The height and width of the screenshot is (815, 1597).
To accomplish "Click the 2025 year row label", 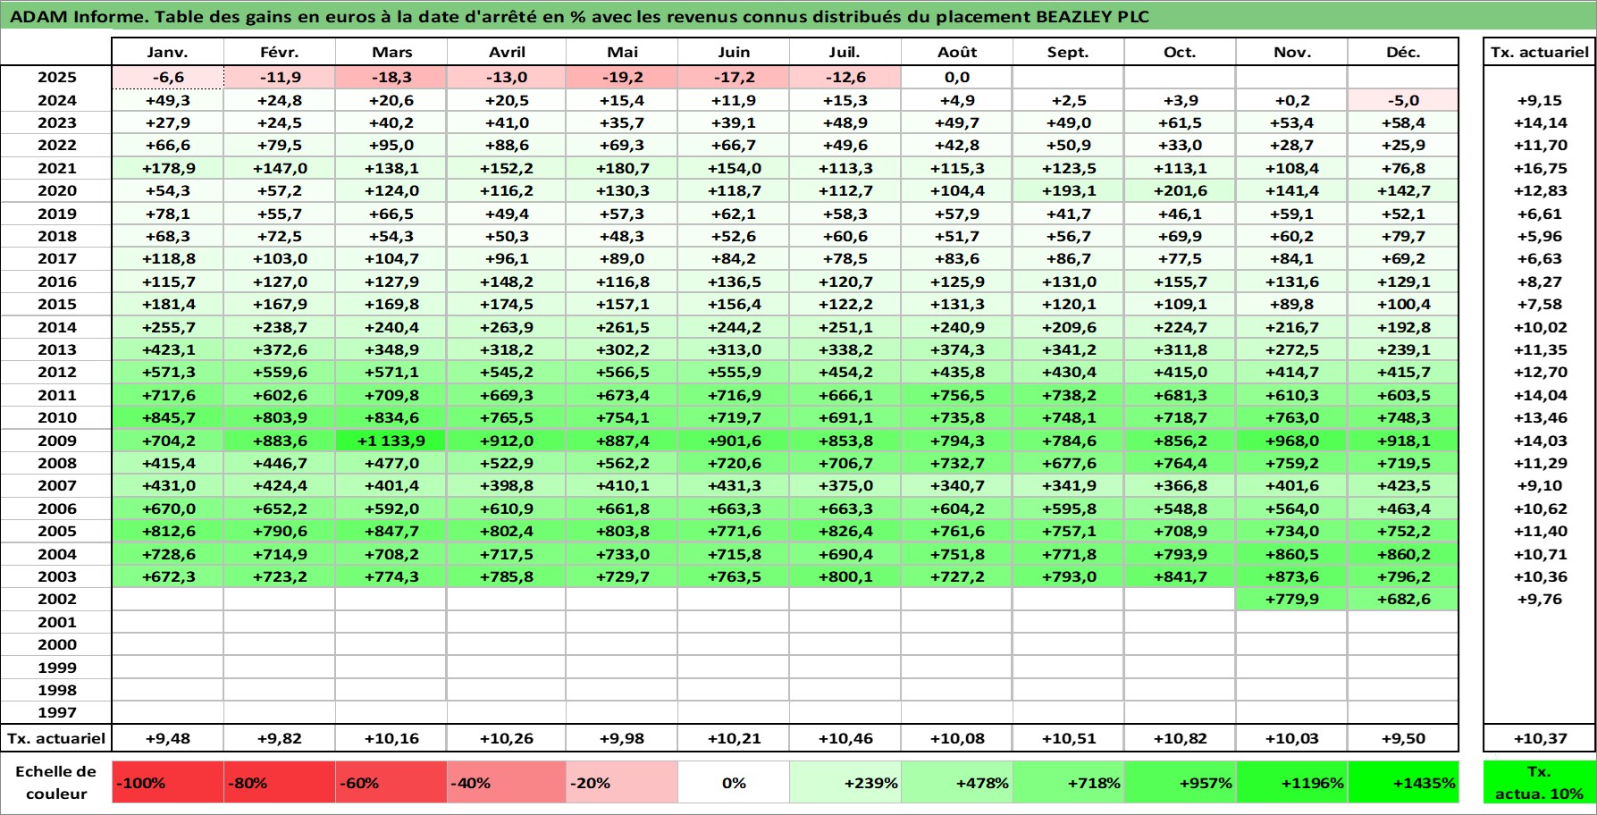I will point(56,77).
